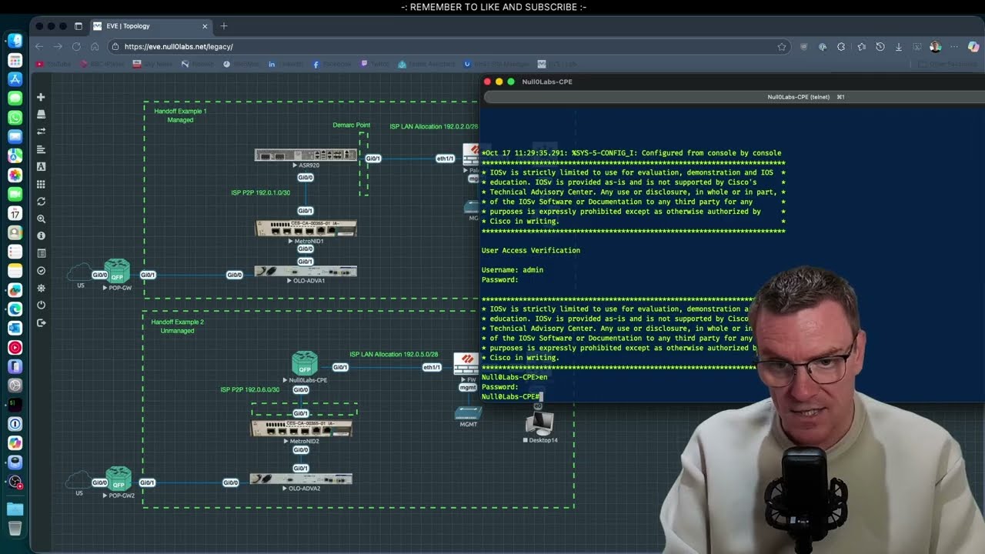Click the 'Handoff Example 2 Unmanaged' label
The width and height of the screenshot is (985, 554).
(177, 326)
